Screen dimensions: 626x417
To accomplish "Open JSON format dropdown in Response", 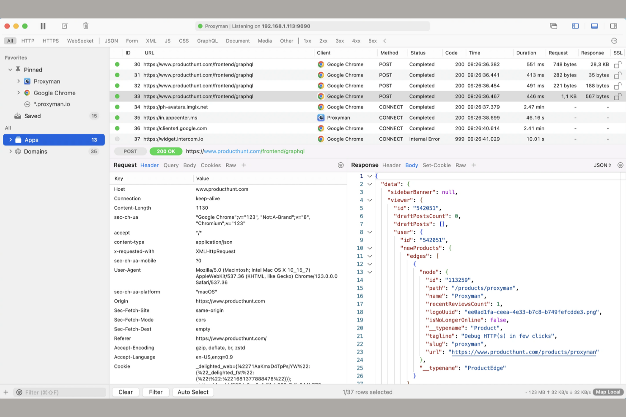I will pos(602,166).
